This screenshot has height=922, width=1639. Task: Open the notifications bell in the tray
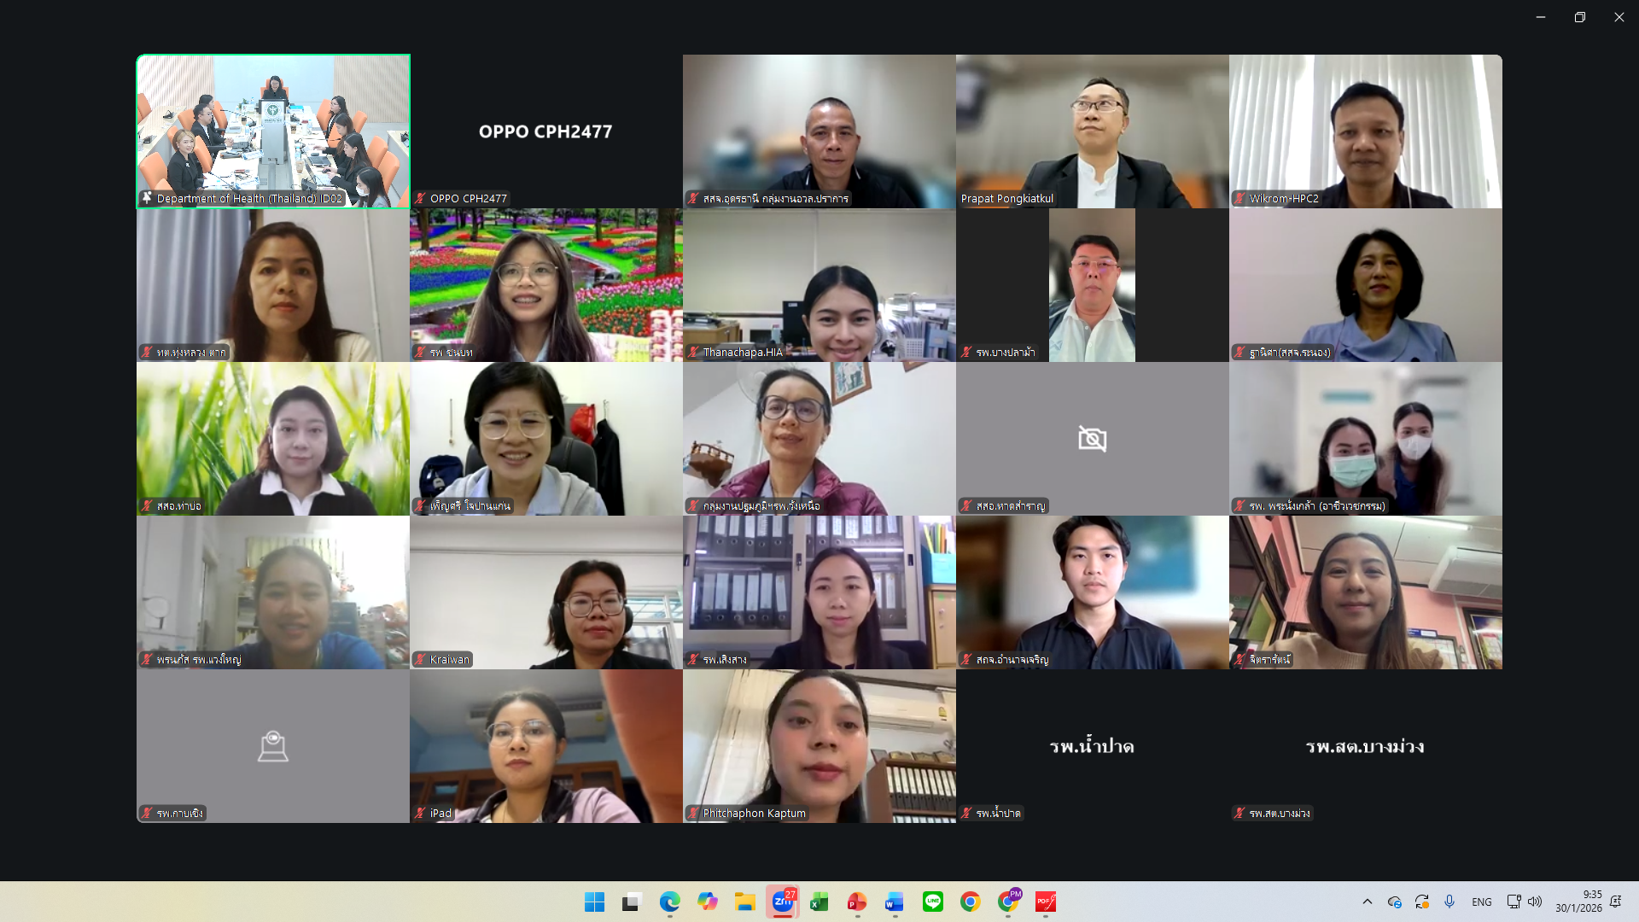tap(1615, 902)
